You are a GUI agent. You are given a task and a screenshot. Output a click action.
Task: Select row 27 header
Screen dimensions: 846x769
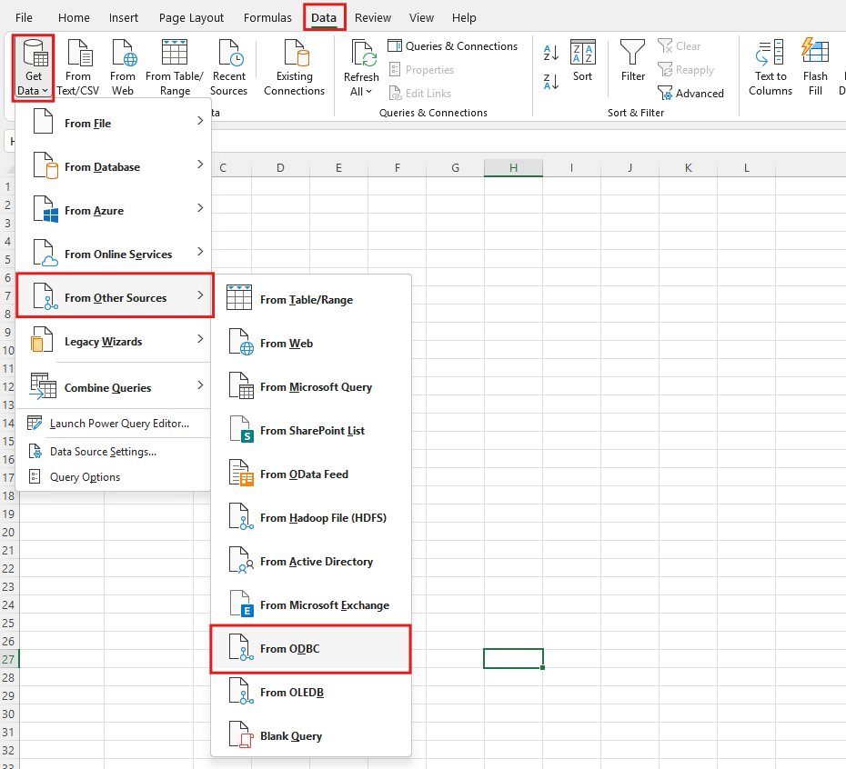point(8,659)
